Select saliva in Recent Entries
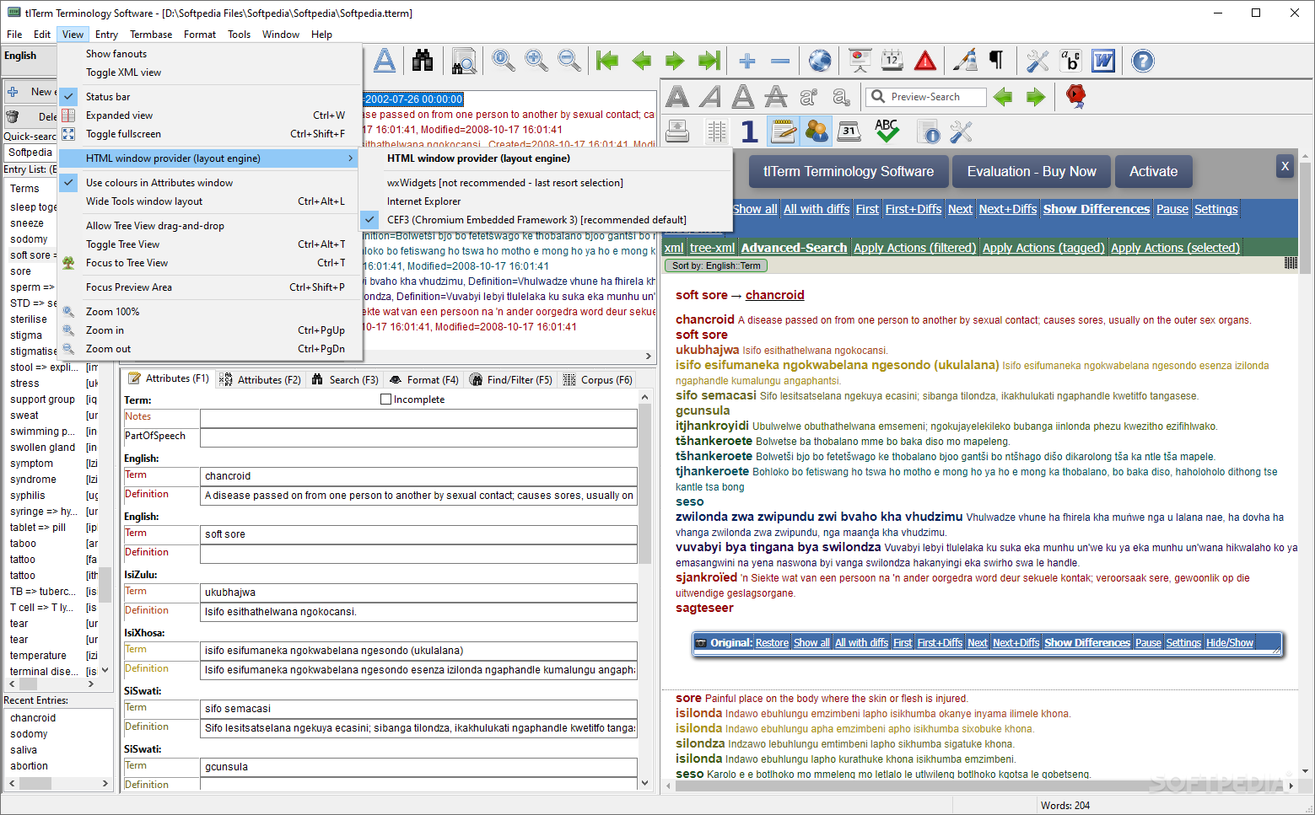 pyautogui.click(x=24, y=750)
